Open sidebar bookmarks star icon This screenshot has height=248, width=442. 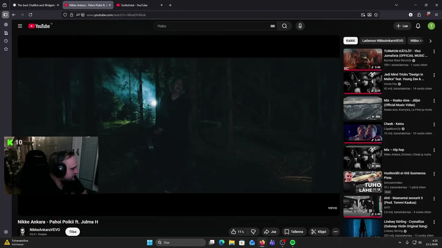click(6, 49)
